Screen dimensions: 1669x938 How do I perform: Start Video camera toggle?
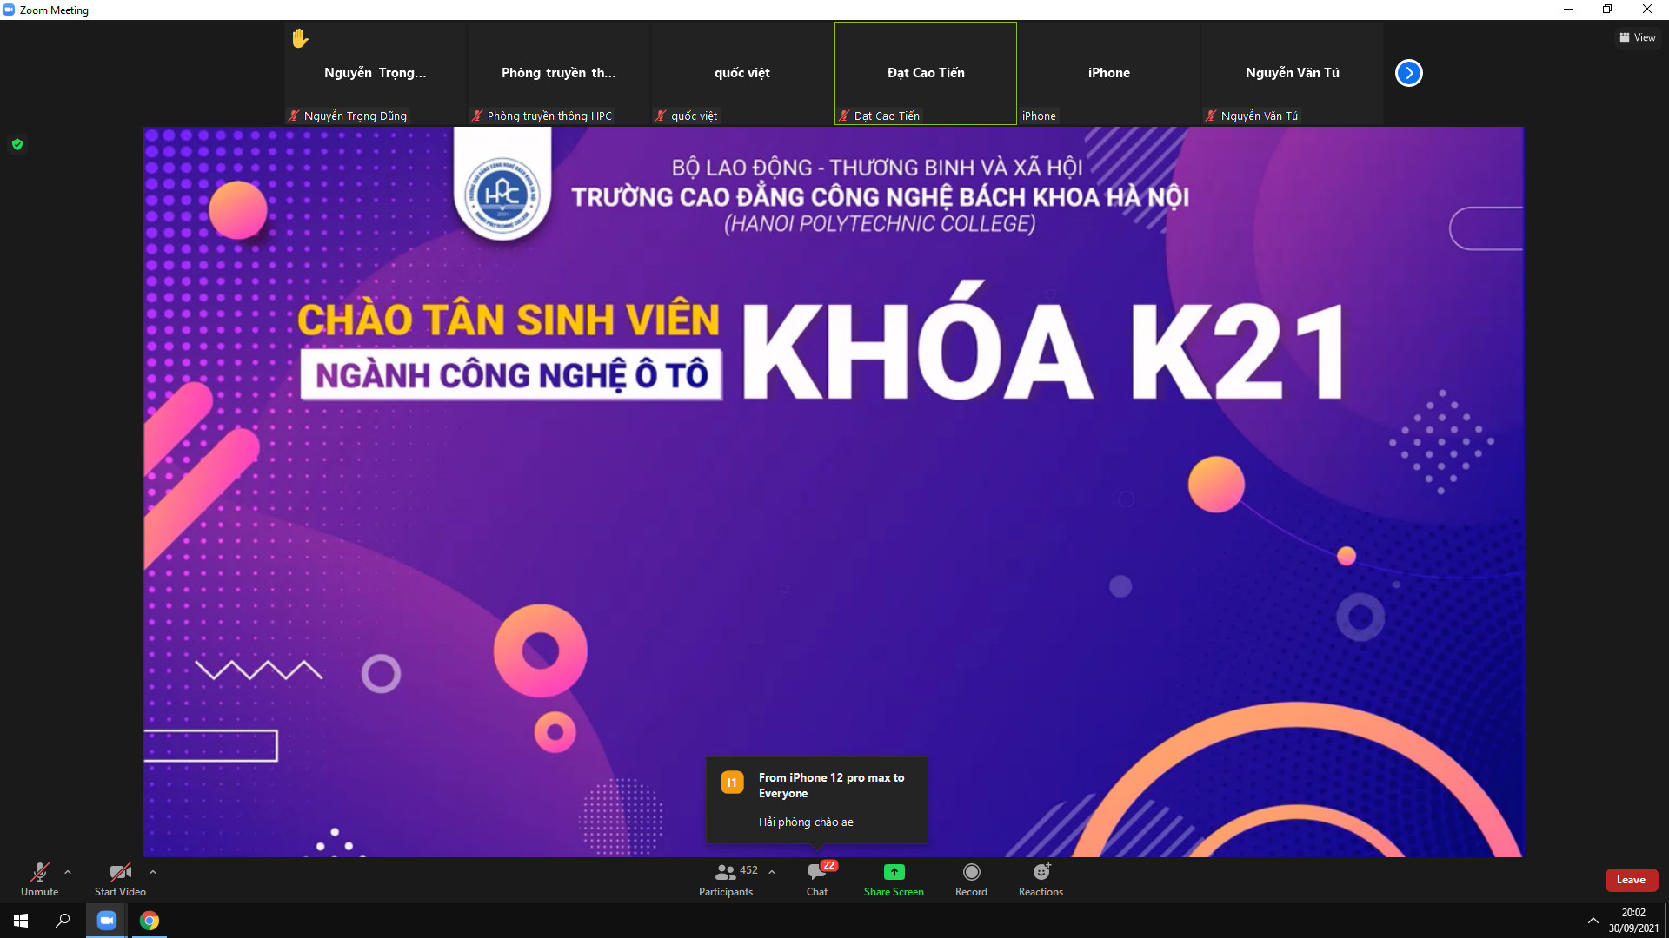click(120, 872)
